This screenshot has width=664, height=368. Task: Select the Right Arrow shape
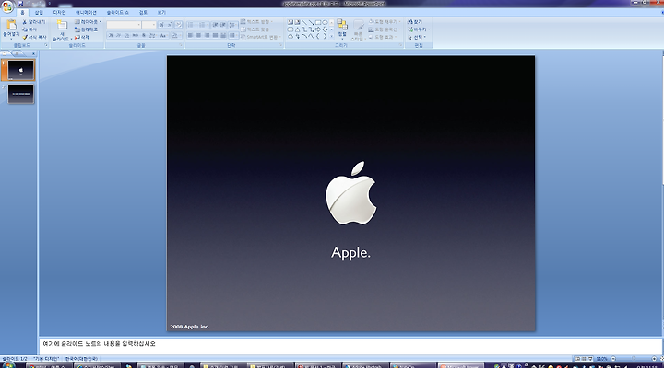(x=318, y=29)
